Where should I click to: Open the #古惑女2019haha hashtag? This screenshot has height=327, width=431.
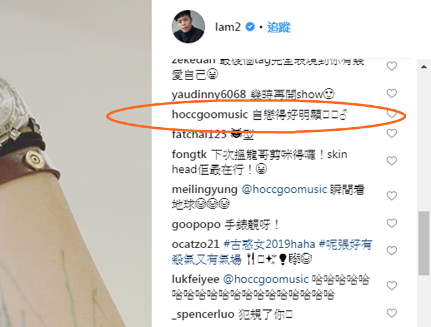coord(269,244)
